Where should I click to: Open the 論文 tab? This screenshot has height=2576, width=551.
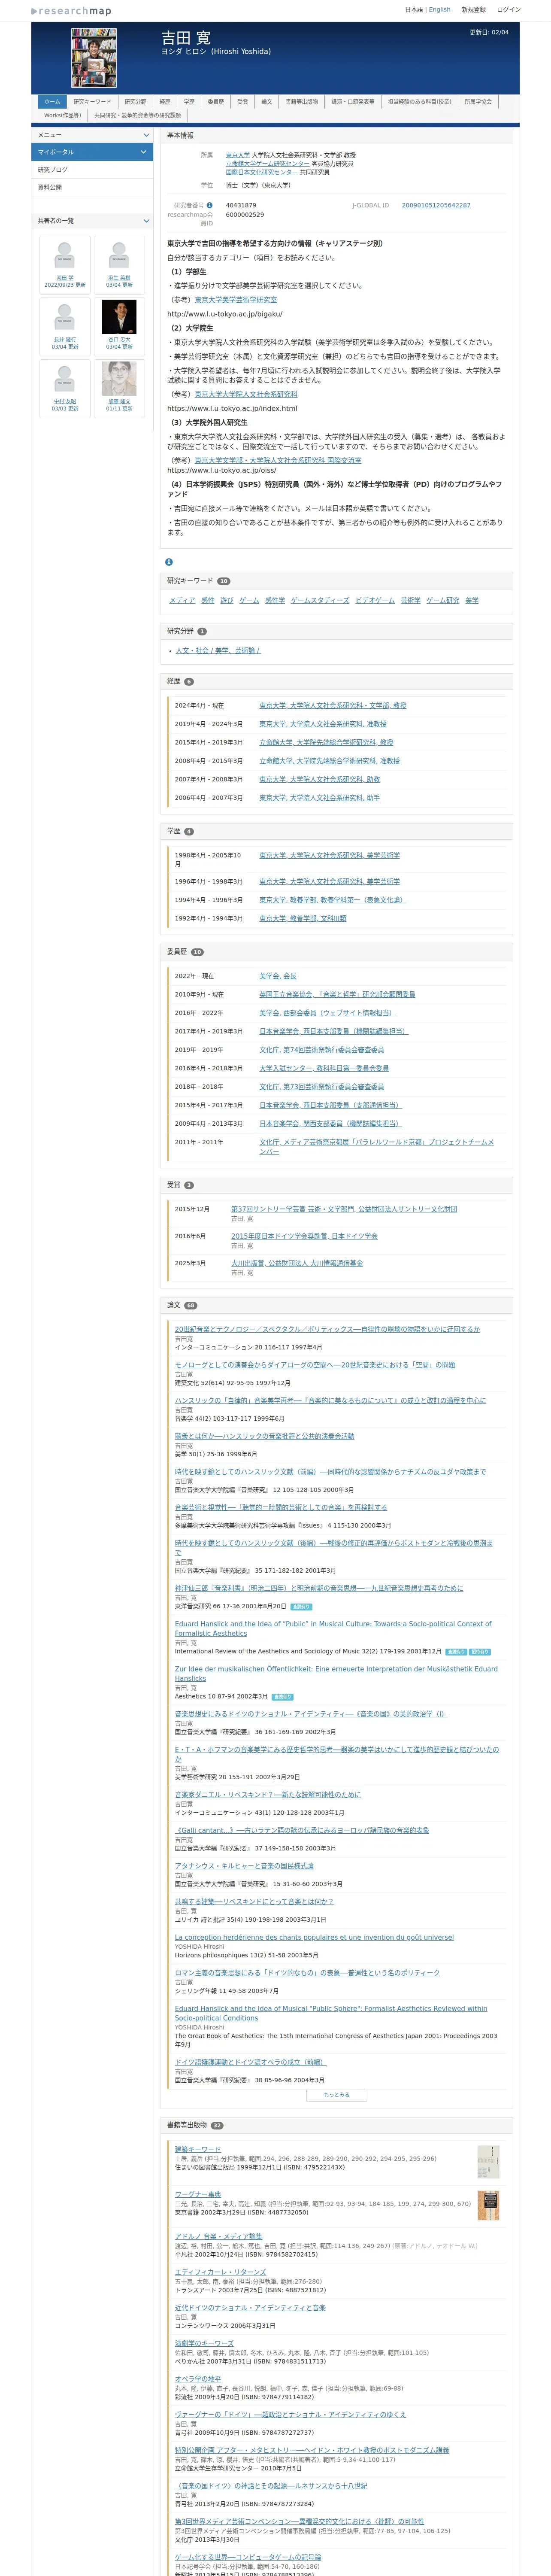pos(267,102)
